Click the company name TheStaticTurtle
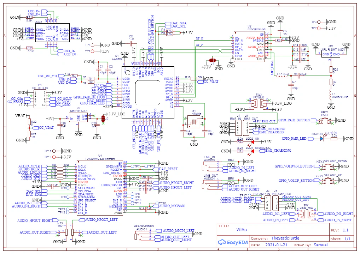Screen dimensions: 360x254 [x=285, y=238]
